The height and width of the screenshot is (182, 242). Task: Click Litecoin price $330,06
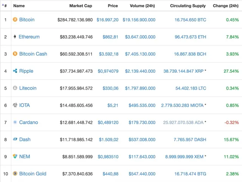(x=110, y=88)
